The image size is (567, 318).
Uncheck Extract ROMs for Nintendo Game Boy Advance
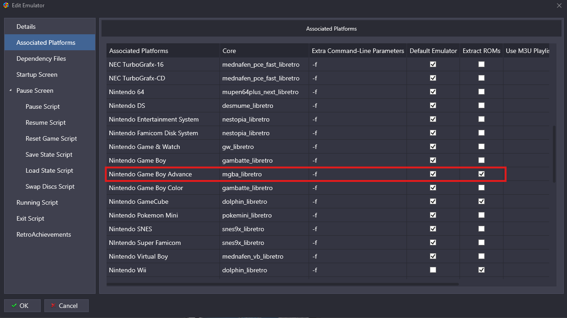[x=481, y=174]
